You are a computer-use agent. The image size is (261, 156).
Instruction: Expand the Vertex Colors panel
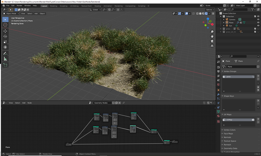tap(229, 130)
